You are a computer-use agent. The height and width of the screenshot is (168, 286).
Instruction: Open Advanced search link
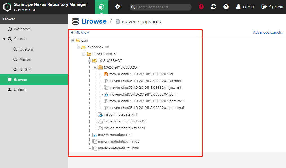268,33
